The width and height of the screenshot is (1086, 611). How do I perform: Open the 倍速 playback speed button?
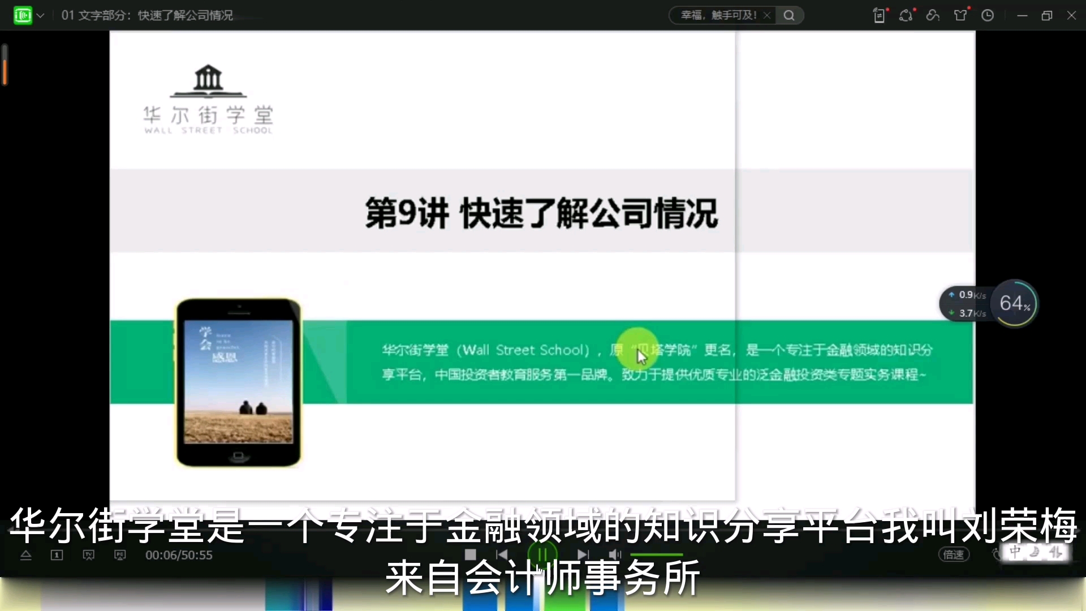click(954, 555)
